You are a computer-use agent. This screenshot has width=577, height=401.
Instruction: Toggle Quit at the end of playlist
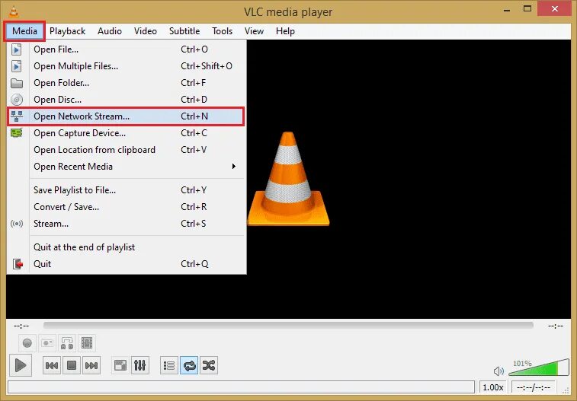[127, 247]
